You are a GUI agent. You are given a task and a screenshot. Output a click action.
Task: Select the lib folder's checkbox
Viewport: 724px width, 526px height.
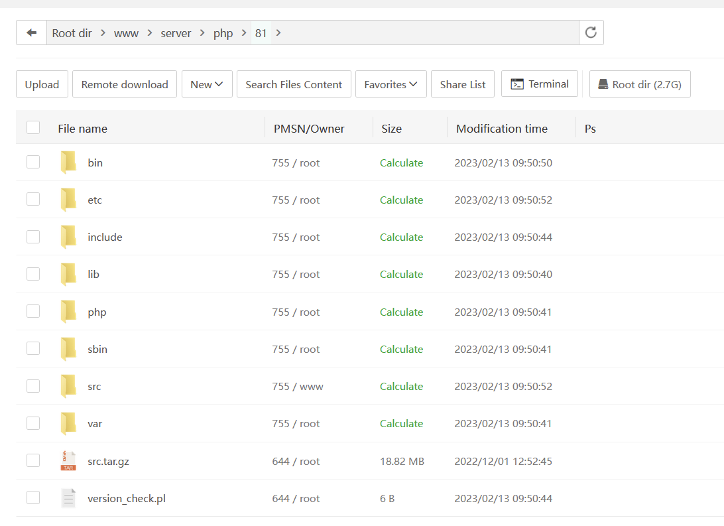tap(32, 273)
